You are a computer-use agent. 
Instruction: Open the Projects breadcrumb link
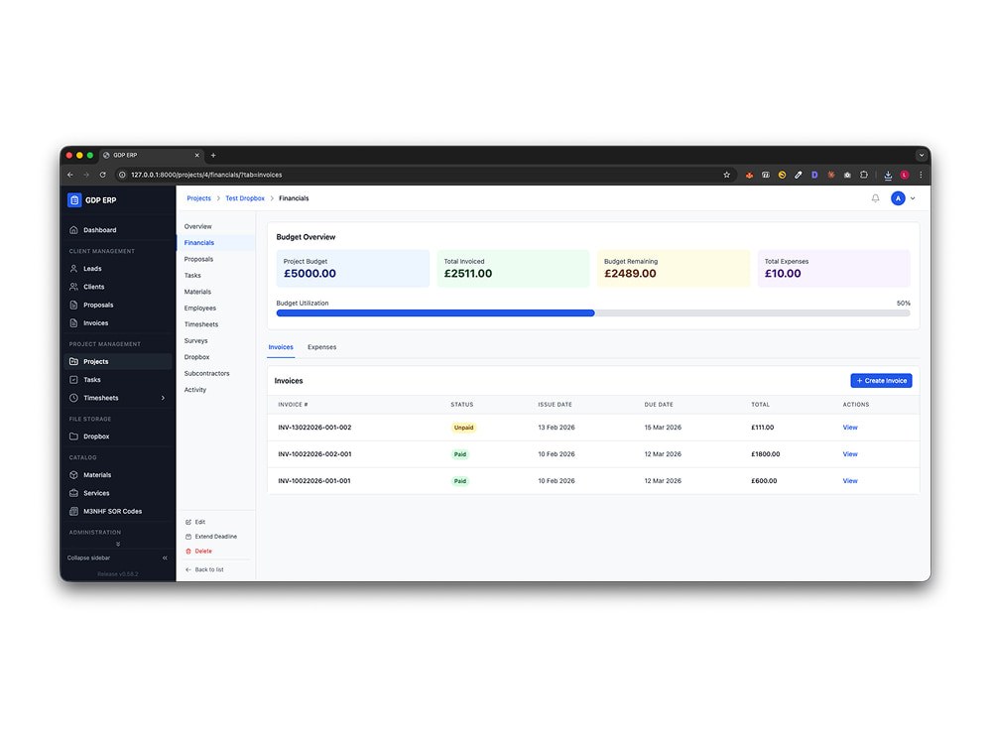tap(198, 198)
